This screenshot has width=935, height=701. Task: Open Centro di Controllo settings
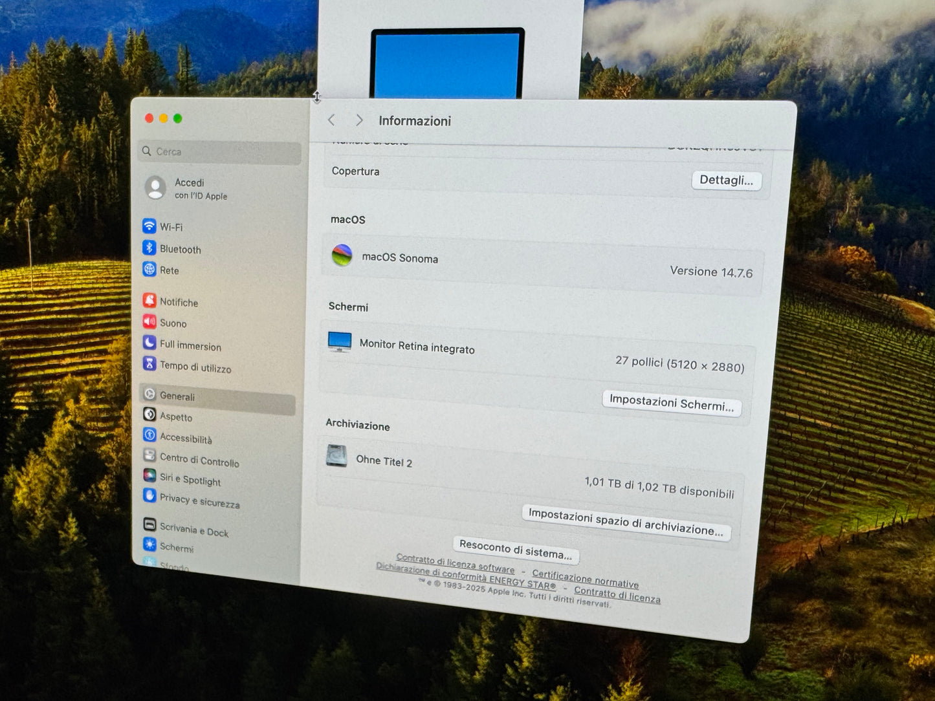click(x=199, y=460)
